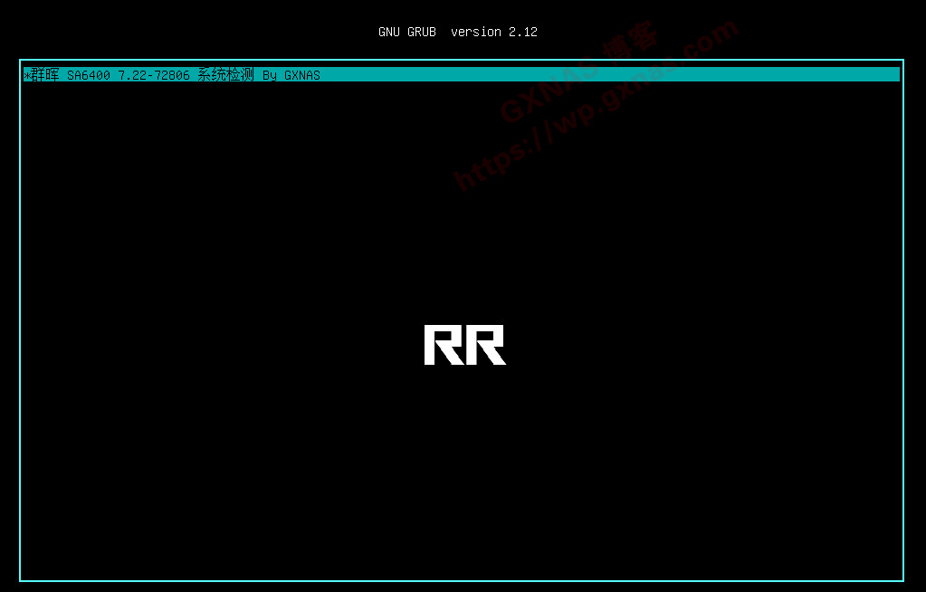Click the 群晖 characters in the highlighted entry
Screen dimensions: 926x592
45,75
